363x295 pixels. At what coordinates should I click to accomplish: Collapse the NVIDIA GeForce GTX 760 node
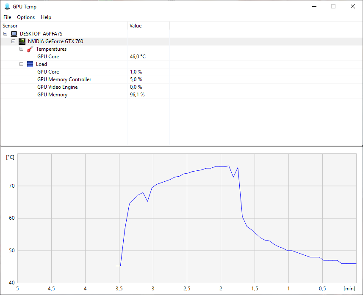(13, 41)
